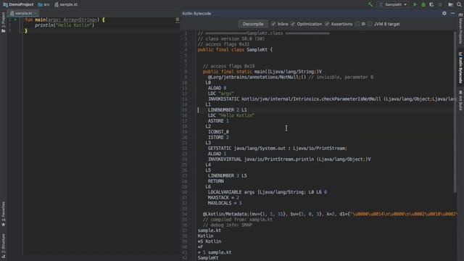Hide the Kotlin Bytecode panel with the minus icon
The height and width of the screenshot is (261, 464).
point(452,13)
